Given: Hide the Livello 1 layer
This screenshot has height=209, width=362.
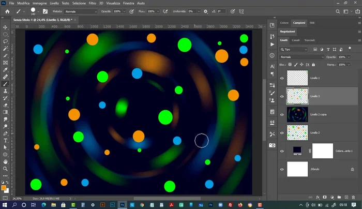Looking at the screenshot, I should pyautogui.click(x=282, y=78).
